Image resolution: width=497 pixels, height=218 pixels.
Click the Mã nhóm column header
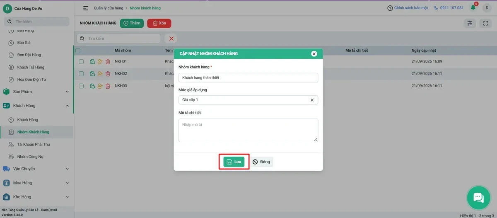point(123,51)
